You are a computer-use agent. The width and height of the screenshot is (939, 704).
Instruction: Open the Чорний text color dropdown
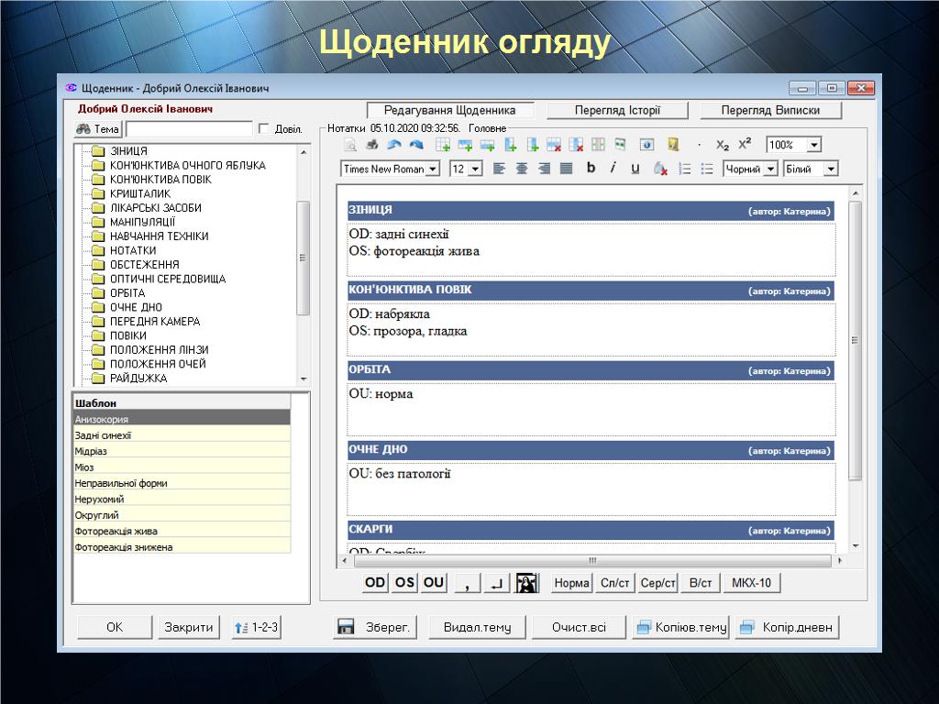[769, 169]
